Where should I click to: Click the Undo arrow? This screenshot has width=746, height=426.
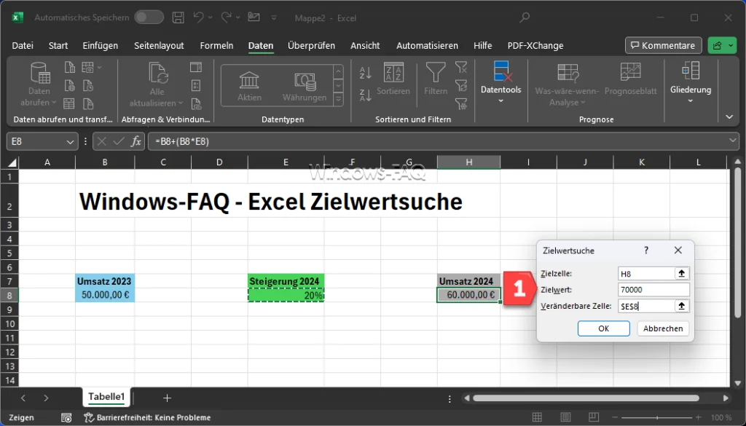coord(199,17)
